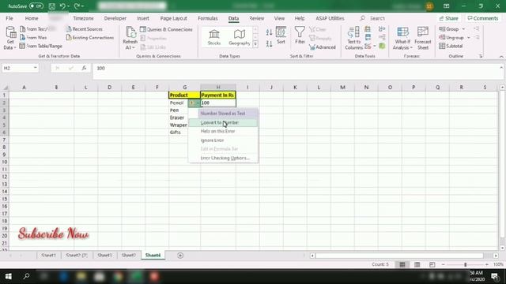Viewport: 506px width, 284px height.
Task: Sort Z to A descending
Action: [269, 43]
